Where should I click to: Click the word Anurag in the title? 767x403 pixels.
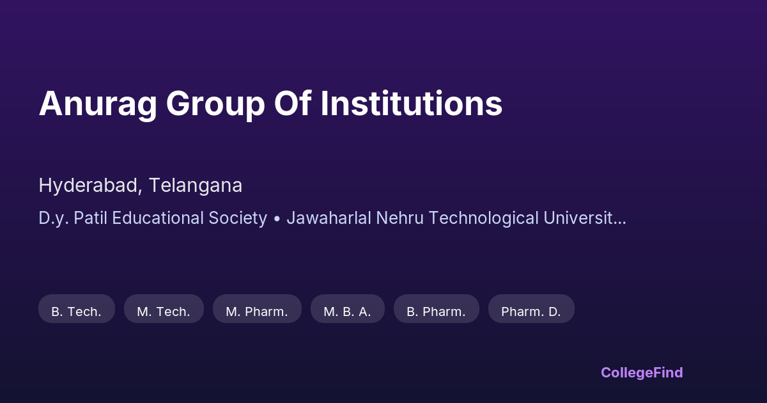(97, 104)
